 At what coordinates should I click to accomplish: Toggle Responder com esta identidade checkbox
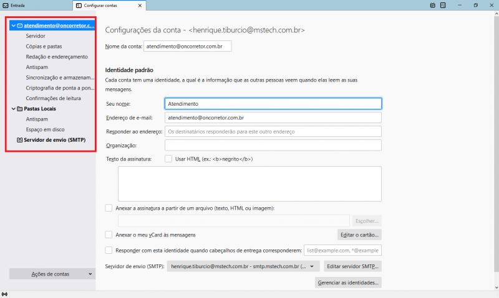109,250
